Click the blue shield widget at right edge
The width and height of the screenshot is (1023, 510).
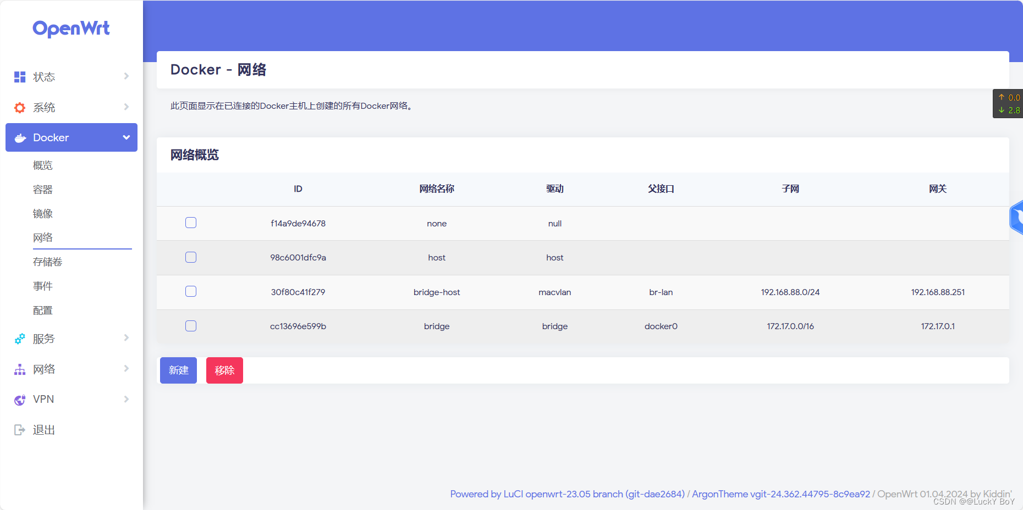pyautogui.click(x=1016, y=218)
